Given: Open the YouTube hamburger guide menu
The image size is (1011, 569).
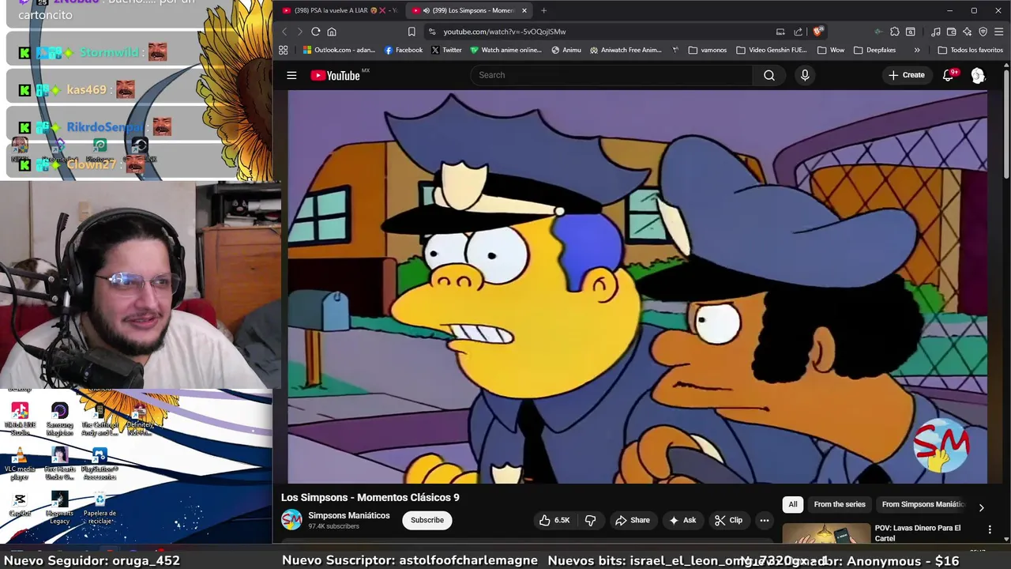Looking at the screenshot, I should pyautogui.click(x=291, y=75).
